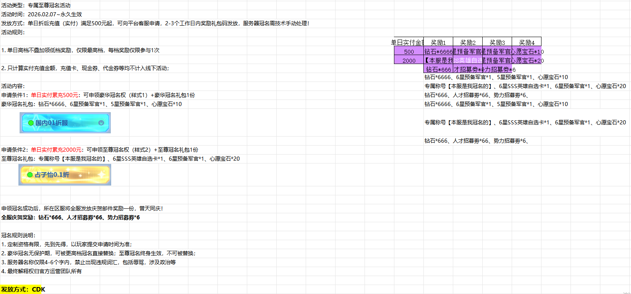Click the 冠名规则说明 heading cell

18,235
